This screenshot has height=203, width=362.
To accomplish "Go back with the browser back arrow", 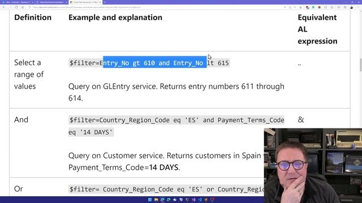I will (3, 7).
